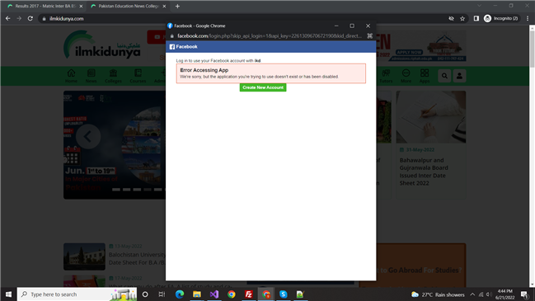Screen dimensions: 535x301
Task: Open a new browser tab
Action: click(x=177, y=6)
